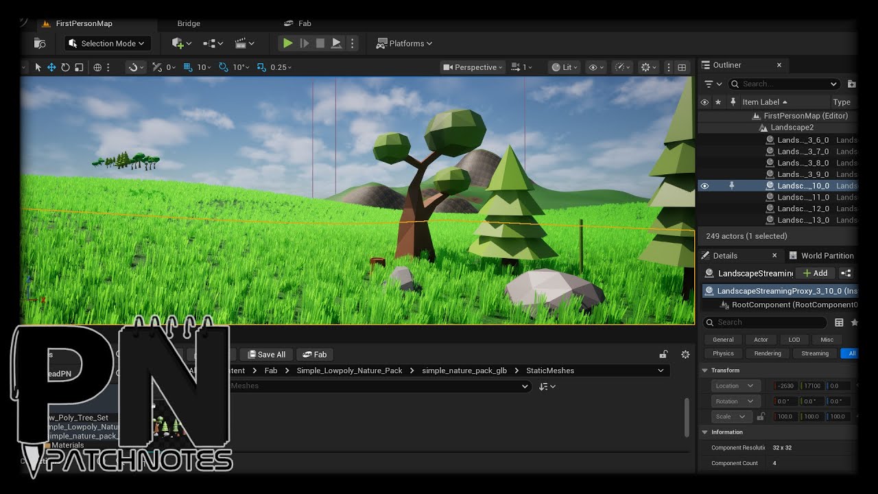Click the Skip frame advance button
The width and height of the screenshot is (878, 494).
click(305, 43)
